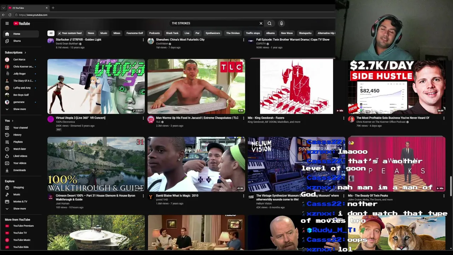Select Shark Tank chip
This screenshot has width=453, height=255.
[x=172, y=33]
